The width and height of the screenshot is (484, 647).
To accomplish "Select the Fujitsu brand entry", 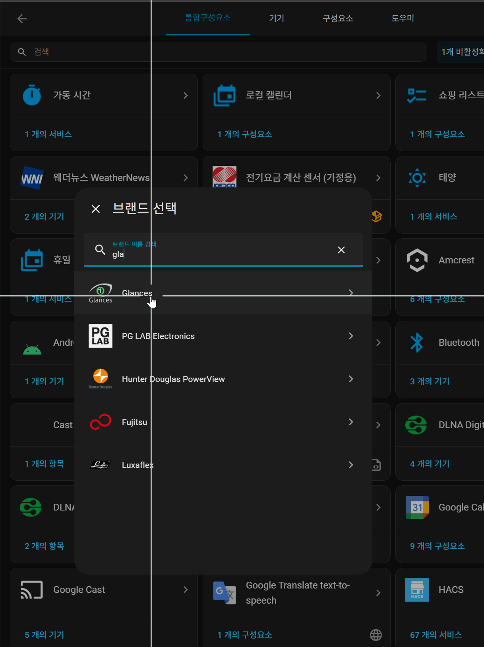I will (223, 422).
